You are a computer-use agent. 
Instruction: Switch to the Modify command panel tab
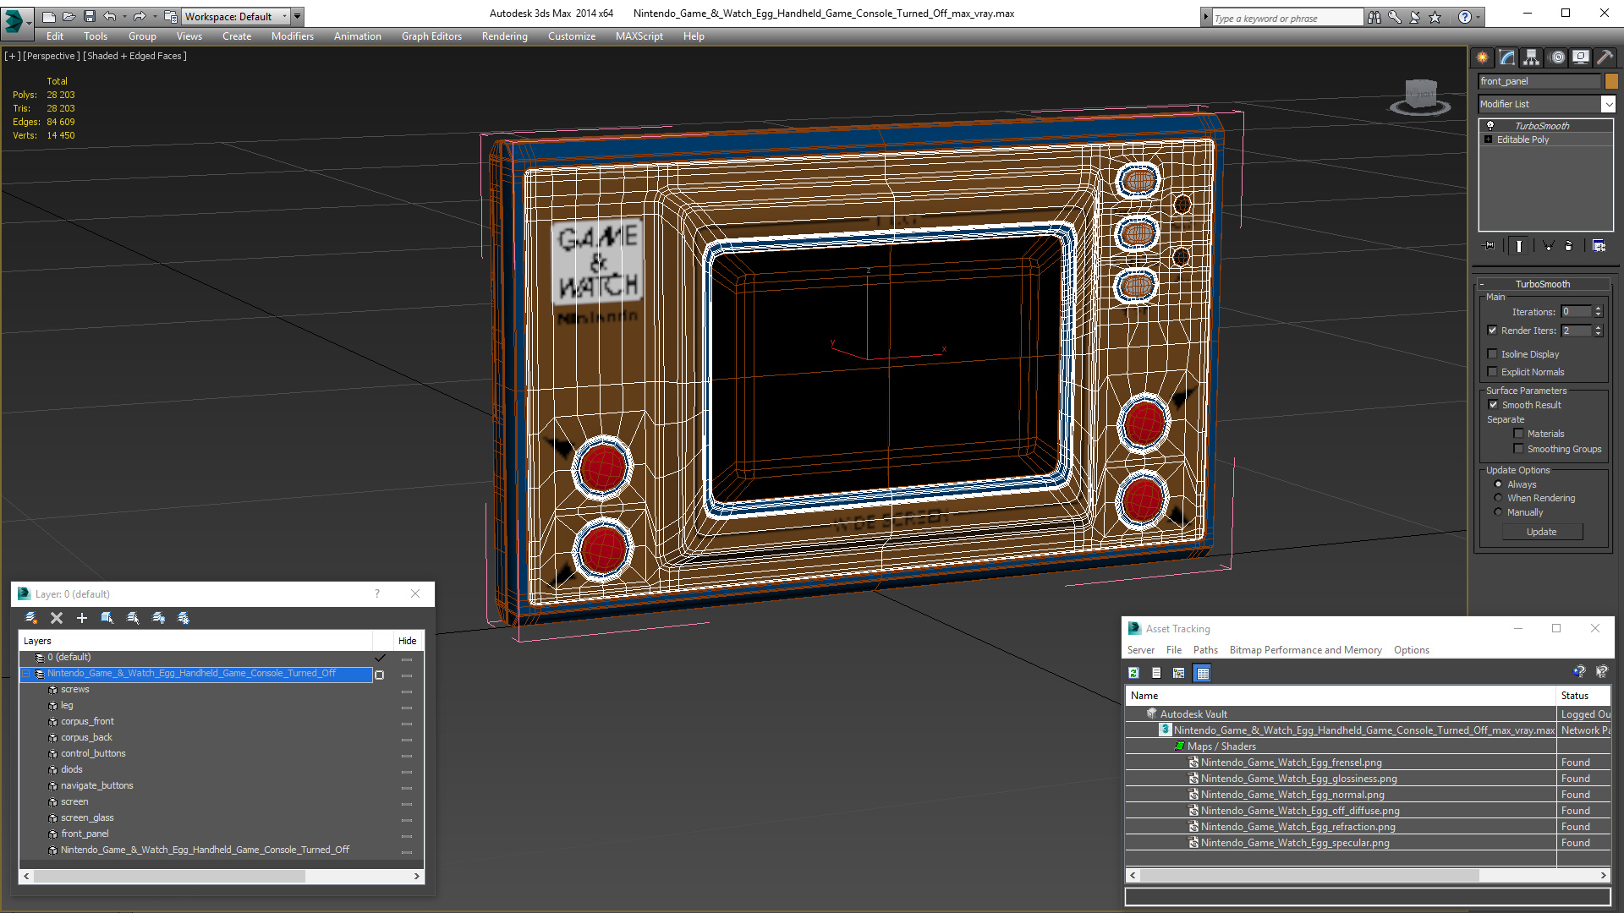[x=1507, y=57]
